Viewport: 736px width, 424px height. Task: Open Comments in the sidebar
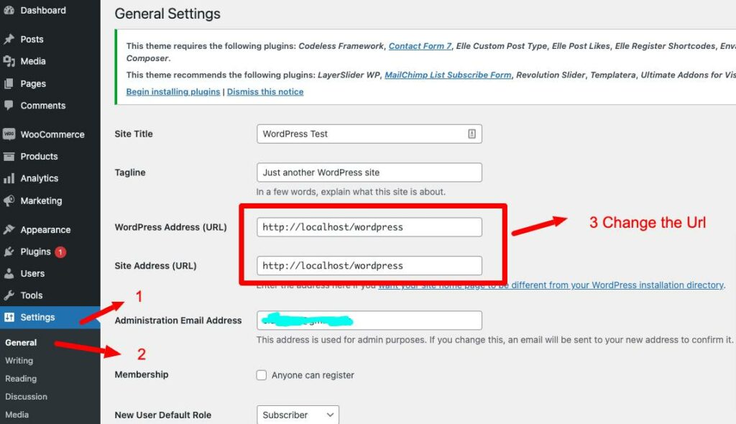click(x=42, y=106)
